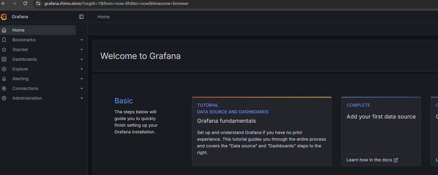Open Bookmarks in the sidebar menu
This screenshot has width=438, height=175.
pyautogui.click(x=24, y=40)
